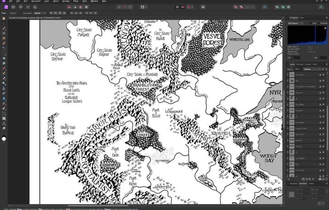Apply Auto Contrast from toolbar
This screenshot has width=329, height=210.
tap(75, 7)
